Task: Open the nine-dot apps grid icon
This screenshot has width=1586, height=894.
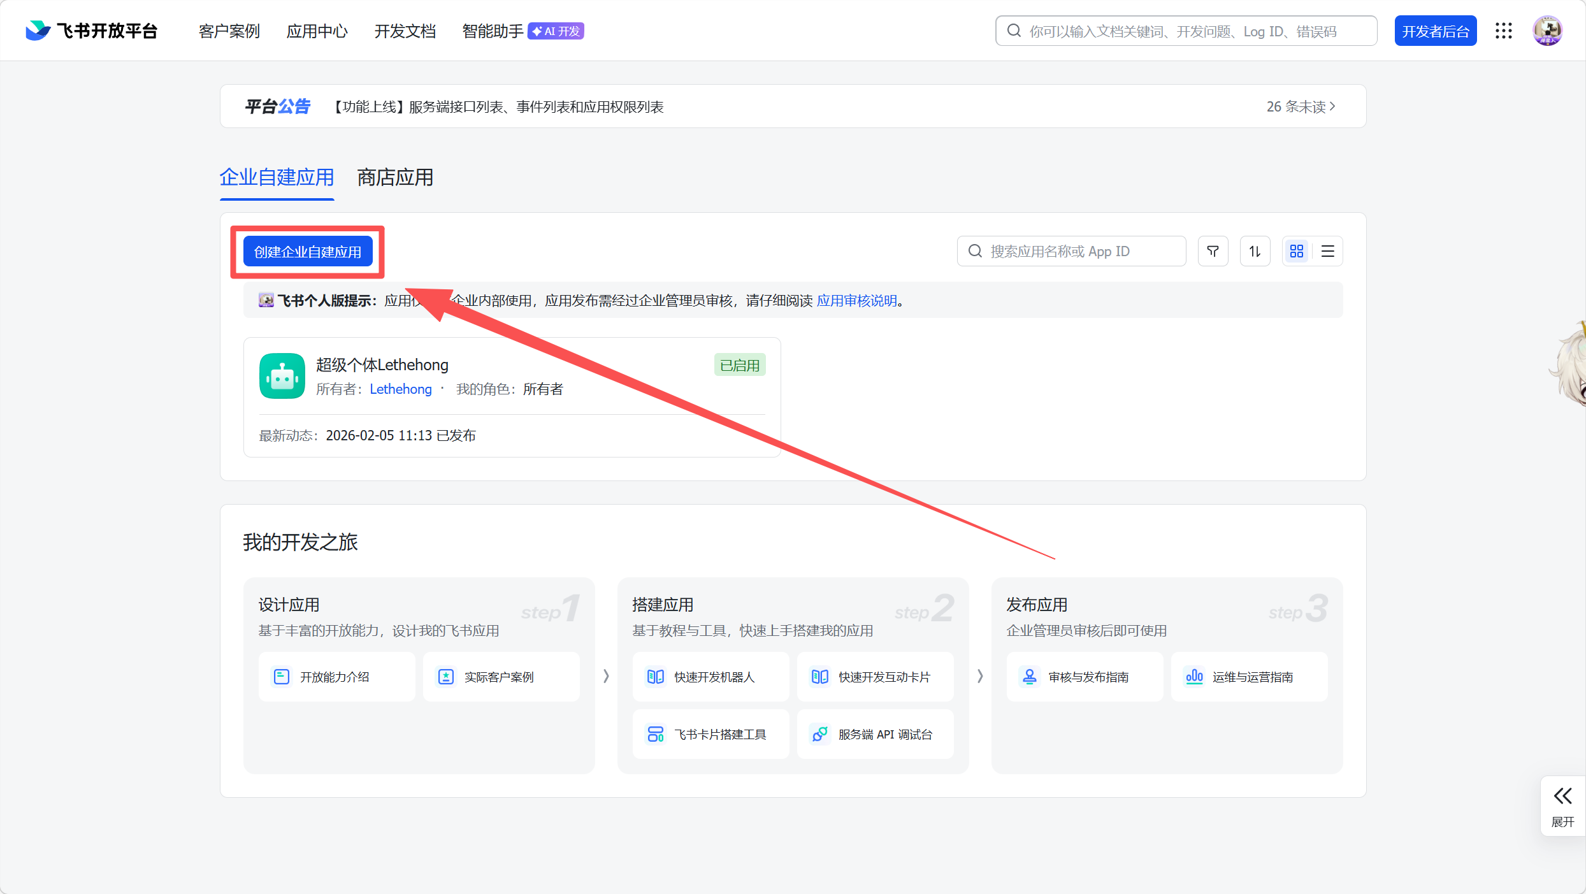Action: click(x=1504, y=31)
